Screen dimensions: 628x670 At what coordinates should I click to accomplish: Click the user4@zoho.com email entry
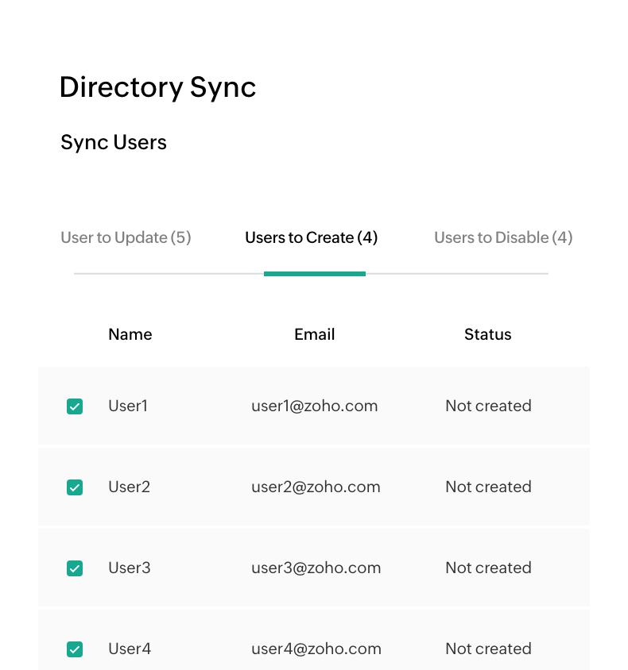(x=316, y=649)
